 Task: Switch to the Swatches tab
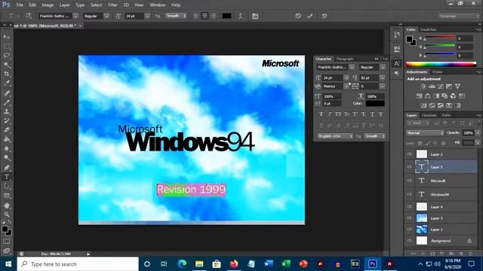tap(429, 29)
